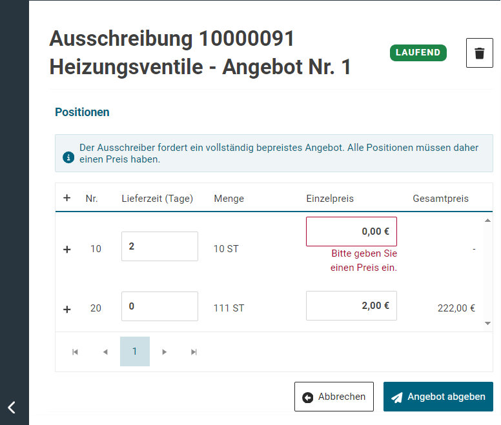Select page 1 in the pager
The height and width of the screenshot is (425, 501).
click(x=135, y=351)
